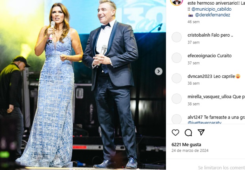
Task: View who liked via 6221 Me gusta
Action: pyautogui.click(x=186, y=145)
